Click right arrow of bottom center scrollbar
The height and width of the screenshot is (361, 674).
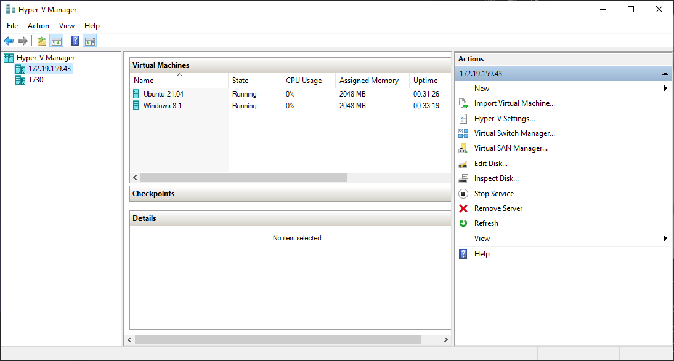[x=446, y=339]
